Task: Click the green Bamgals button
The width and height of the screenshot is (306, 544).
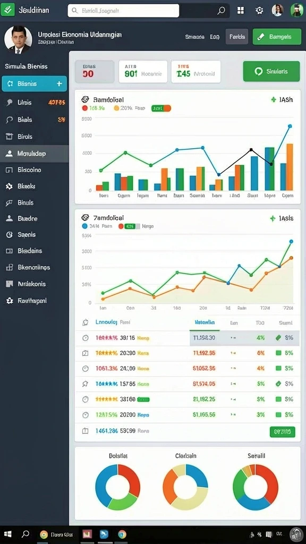Action: [277, 37]
